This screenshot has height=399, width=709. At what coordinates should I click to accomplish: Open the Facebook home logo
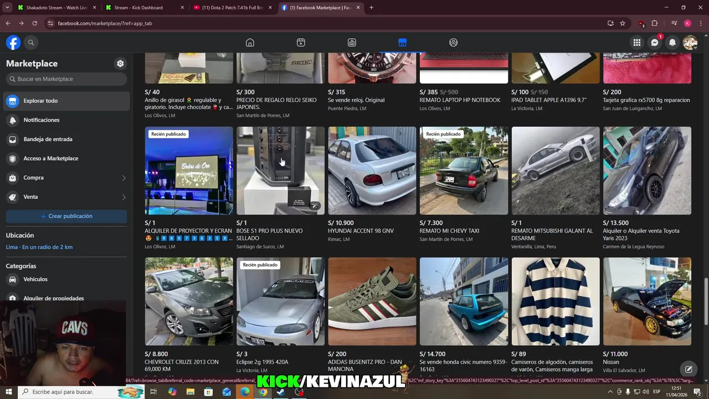13,43
